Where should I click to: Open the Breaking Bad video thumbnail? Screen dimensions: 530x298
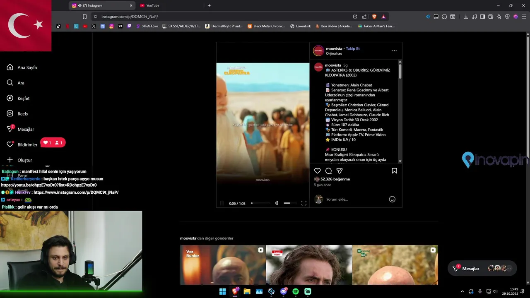395,265
